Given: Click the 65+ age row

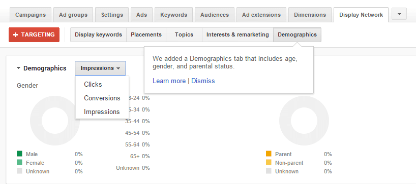Looking at the screenshot, I should (x=140, y=156).
